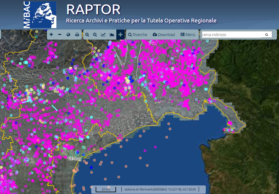279x194 pixels.
Task: Click the MiBAC logo
Action: coord(40,15)
